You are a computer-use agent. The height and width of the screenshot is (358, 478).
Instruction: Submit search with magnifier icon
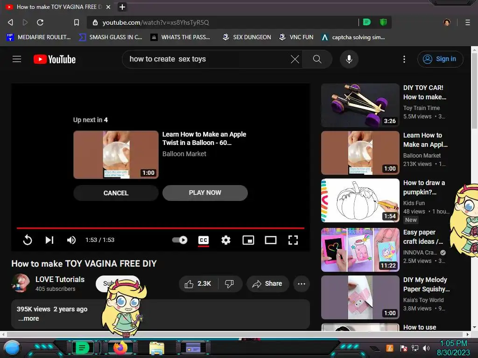317,59
